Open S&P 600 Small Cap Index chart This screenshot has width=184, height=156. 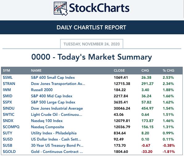coord(53,78)
